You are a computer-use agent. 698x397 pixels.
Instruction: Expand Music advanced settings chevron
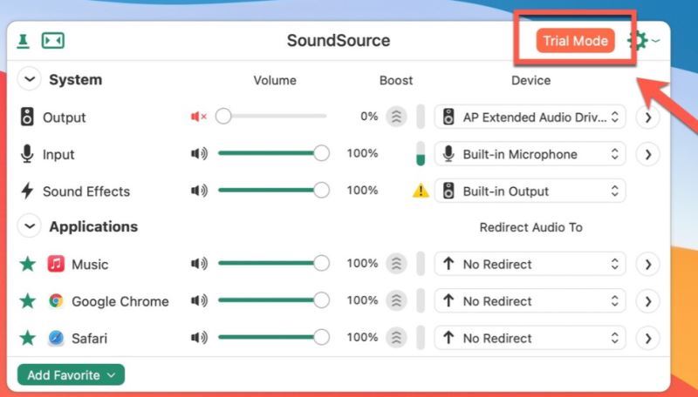click(647, 264)
